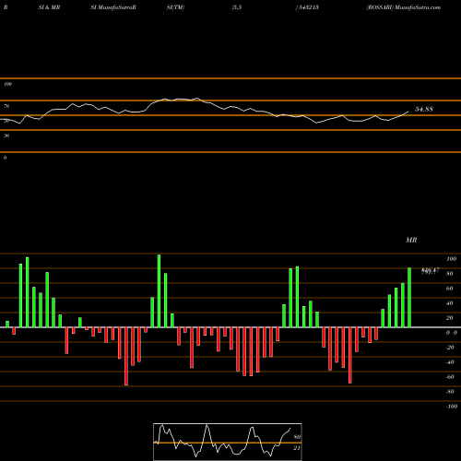Click the "70" level label on RSI scale

(6, 106)
